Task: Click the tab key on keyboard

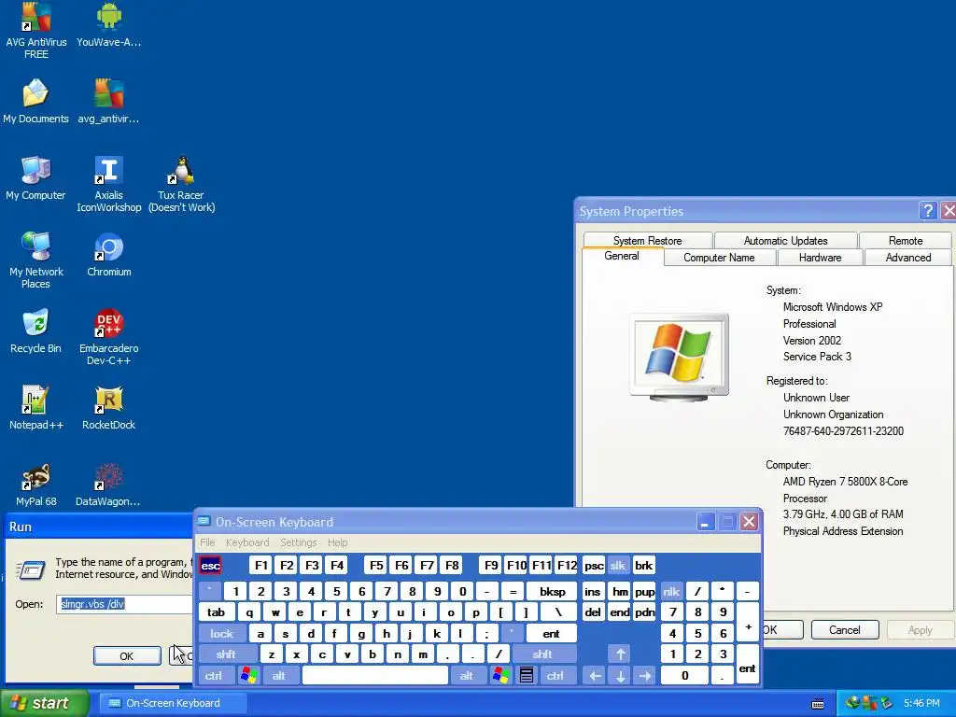Action: coord(216,612)
